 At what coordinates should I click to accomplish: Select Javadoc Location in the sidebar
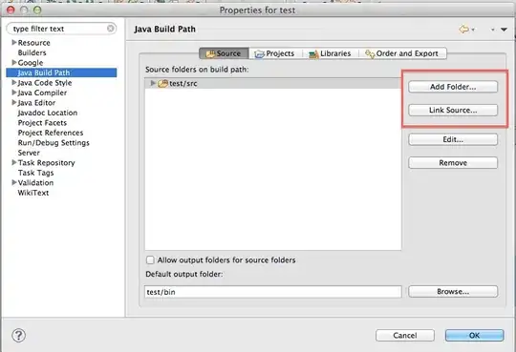click(48, 113)
